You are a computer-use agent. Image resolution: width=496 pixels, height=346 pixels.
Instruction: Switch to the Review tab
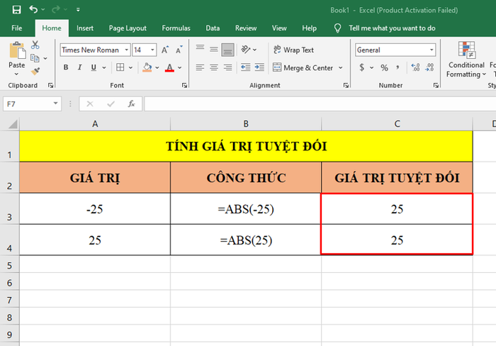pyautogui.click(x=246, y=28)
